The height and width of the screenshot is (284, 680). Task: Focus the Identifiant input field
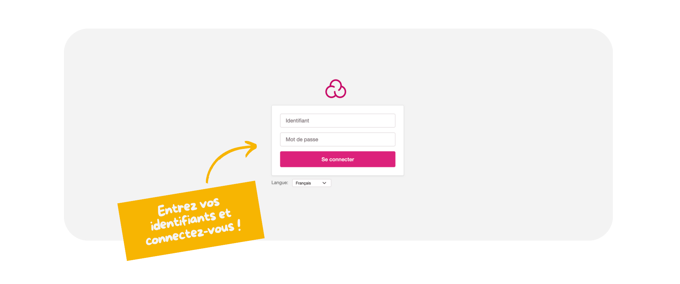click(337, 121)
